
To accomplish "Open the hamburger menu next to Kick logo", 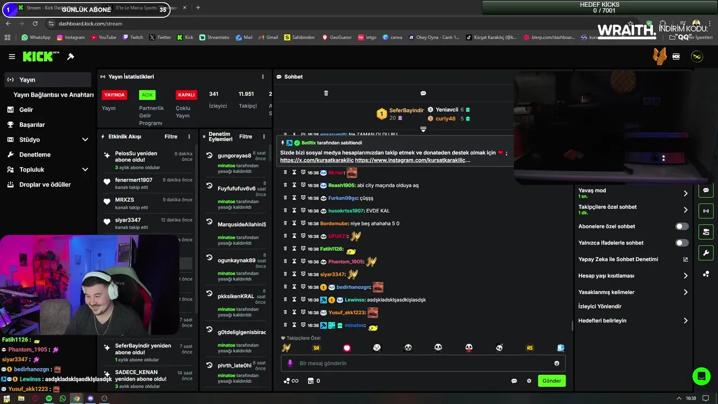I will (12, 57).
